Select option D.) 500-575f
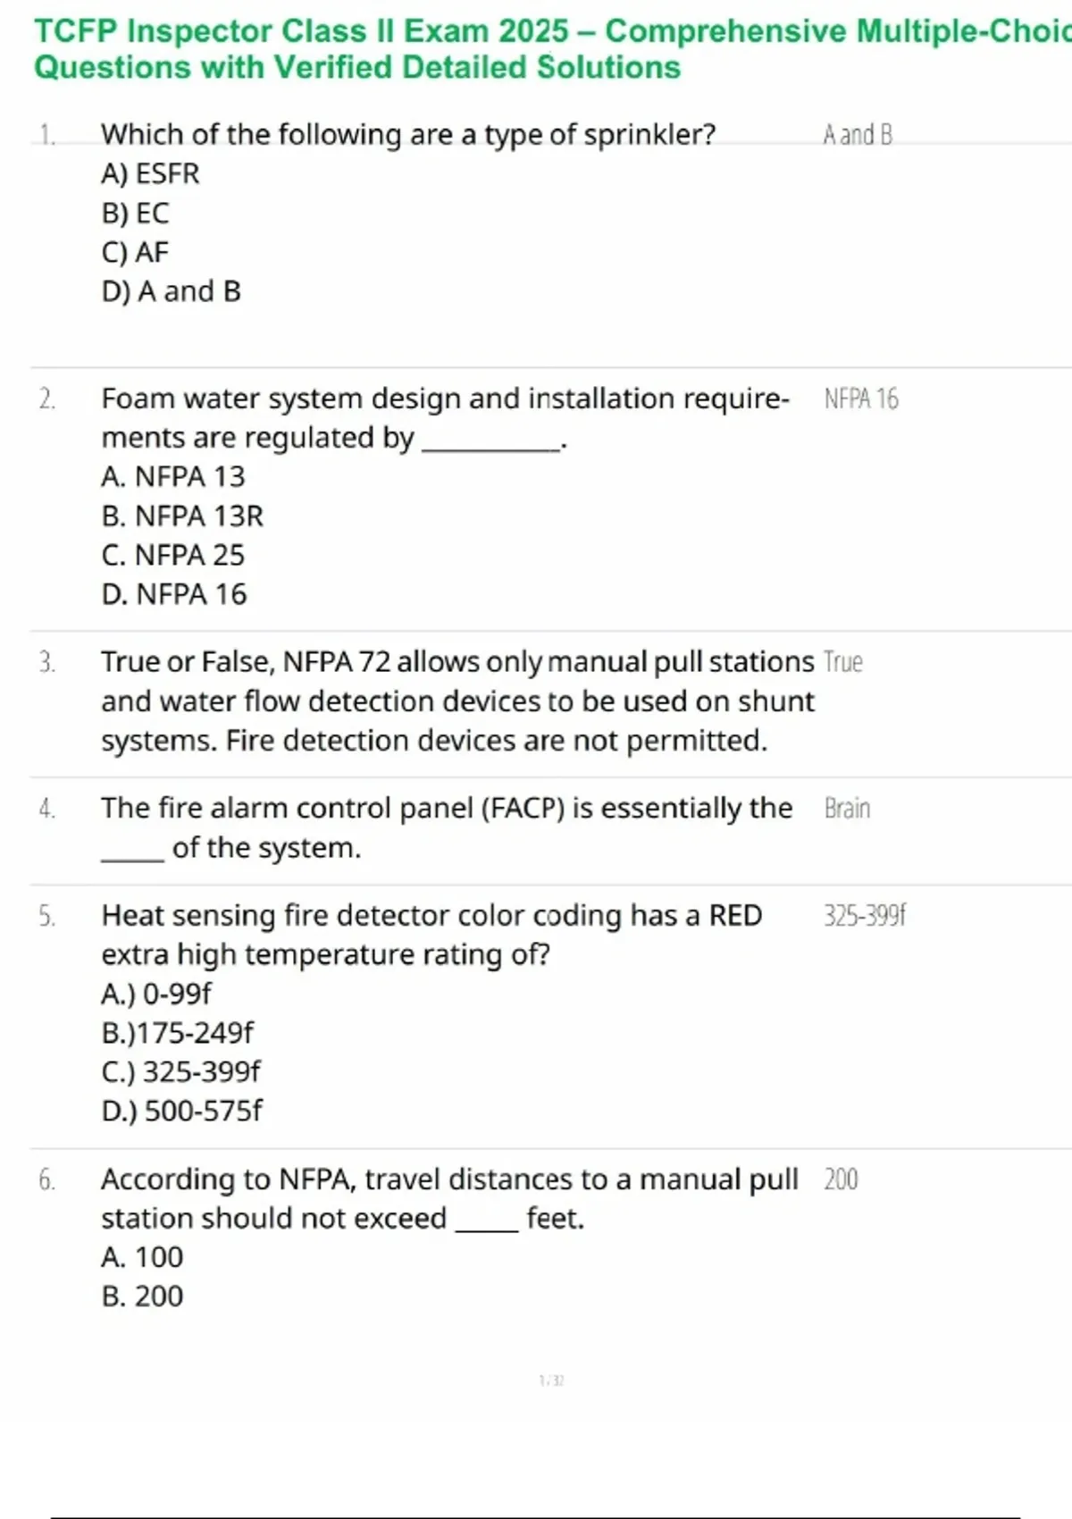The height and width of the screenshot is (1519, 1072). click(181, 1111)
